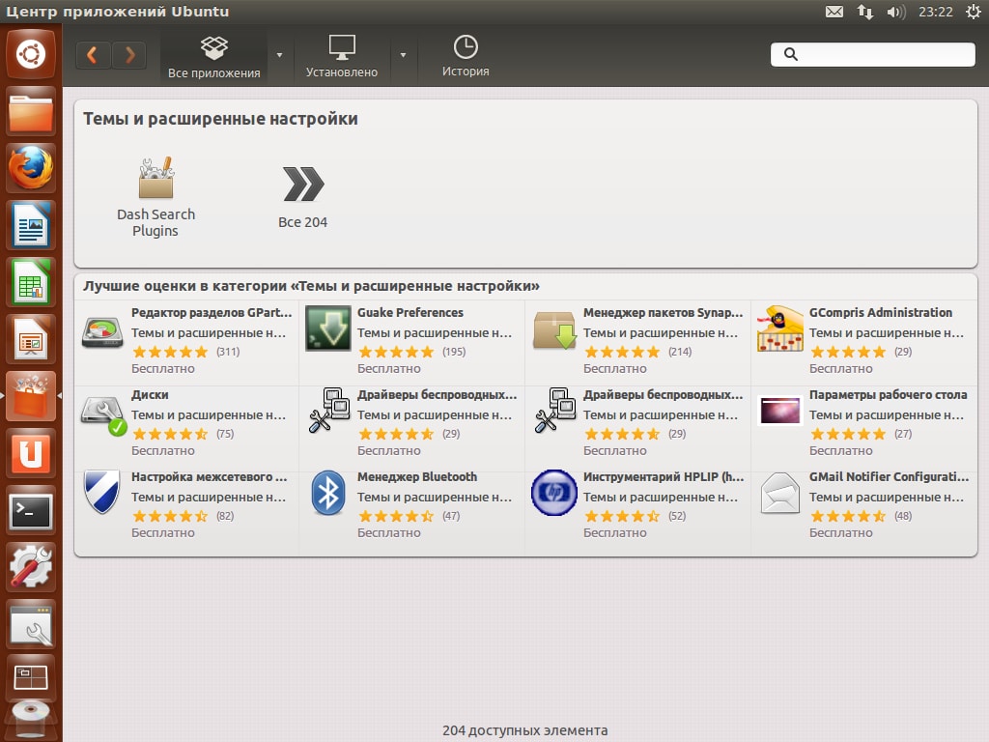Click the Все 204 label
The width and height of the screenshot is (989, 742).
[302, 222]
